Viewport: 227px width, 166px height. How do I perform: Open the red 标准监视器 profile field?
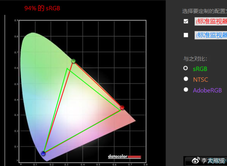click(x=211, y=21)
